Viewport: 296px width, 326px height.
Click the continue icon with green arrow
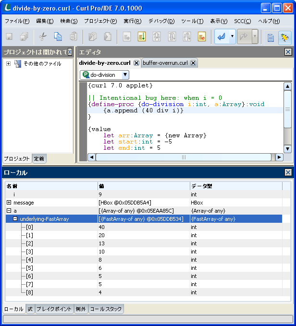coord(142,37)
